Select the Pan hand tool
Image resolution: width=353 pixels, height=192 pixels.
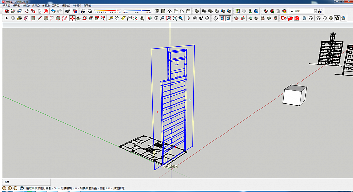pos(156,18)
